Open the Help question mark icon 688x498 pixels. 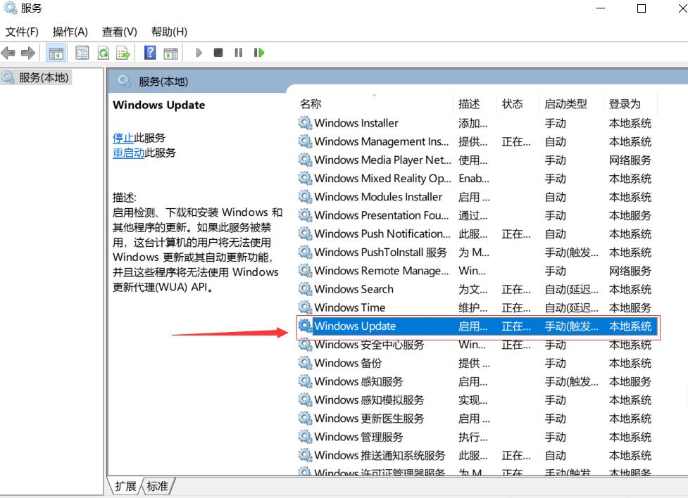pyautogui.click(x=150, y=53)
